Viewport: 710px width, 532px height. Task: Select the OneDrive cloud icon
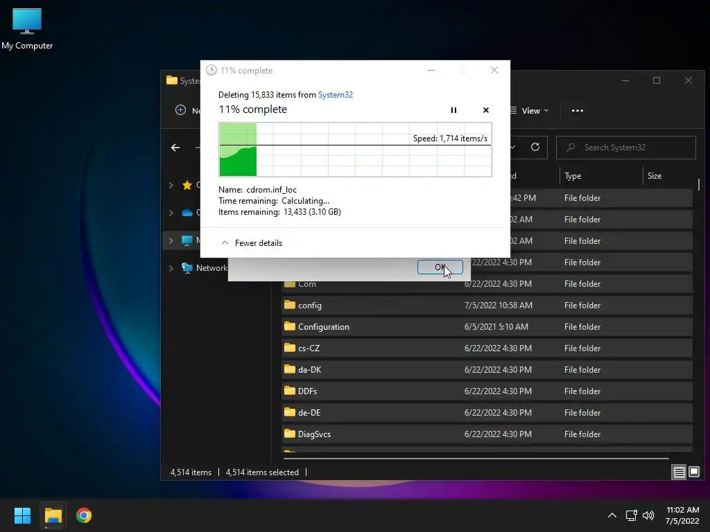tap(187, 213)
